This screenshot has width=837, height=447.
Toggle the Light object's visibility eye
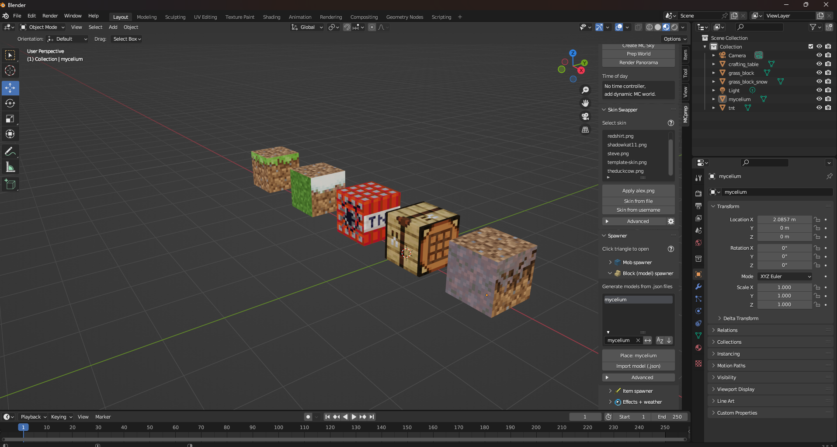pos(819,90)
